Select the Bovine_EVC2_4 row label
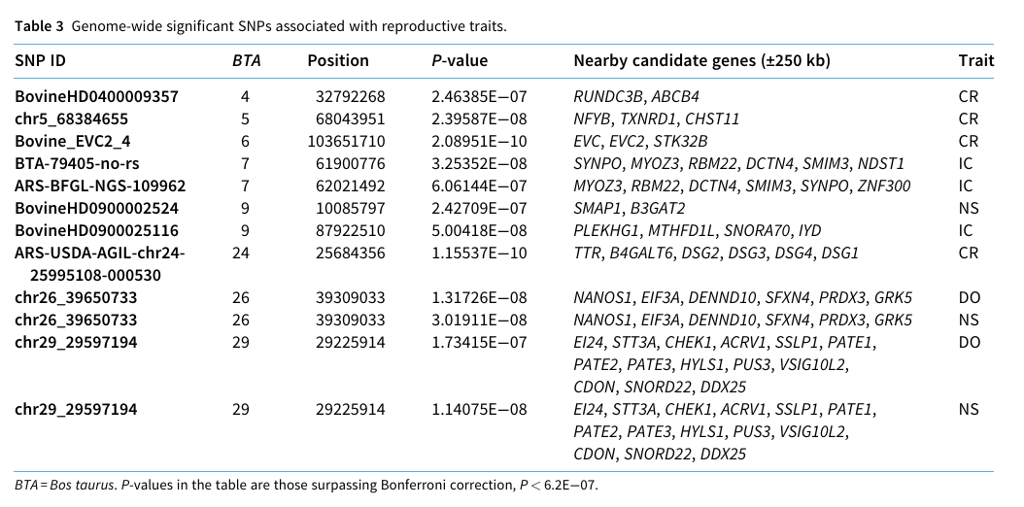Viewport: 1024px width, 507px height. [73, 141]
